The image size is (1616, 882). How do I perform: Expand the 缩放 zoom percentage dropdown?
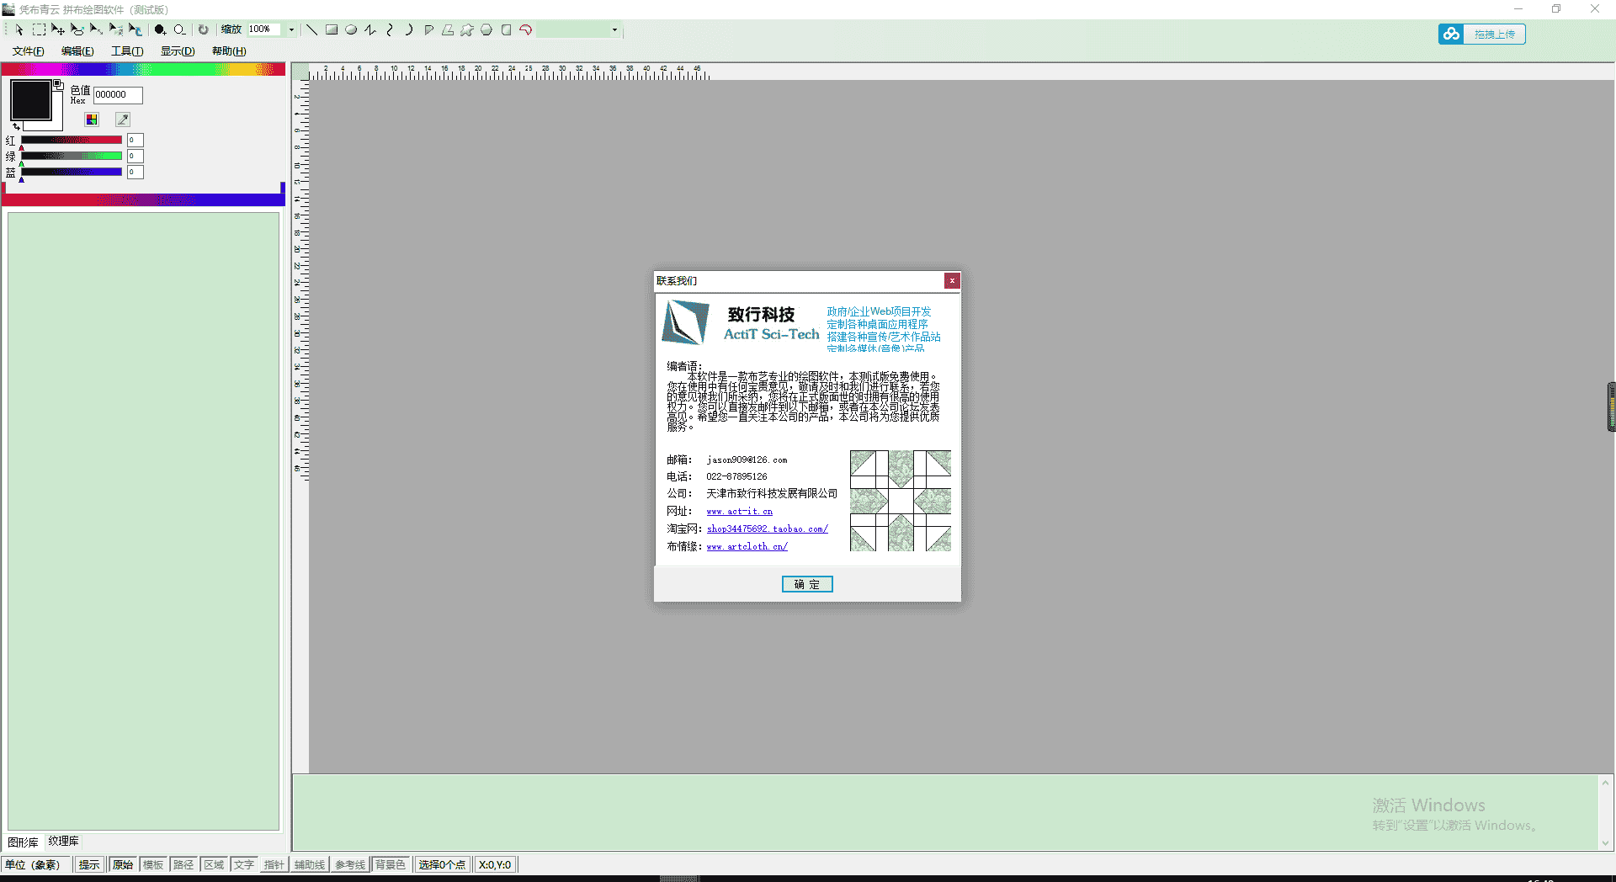291,29
